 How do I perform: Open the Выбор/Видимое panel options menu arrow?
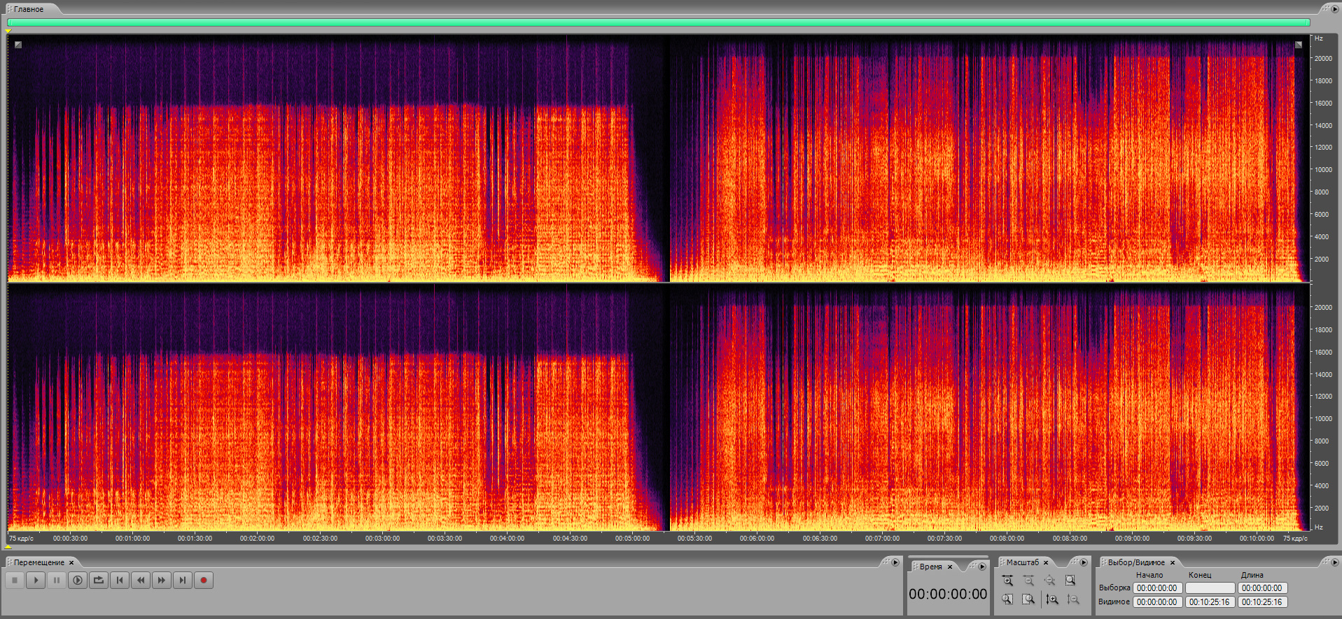coord(1334,562)
